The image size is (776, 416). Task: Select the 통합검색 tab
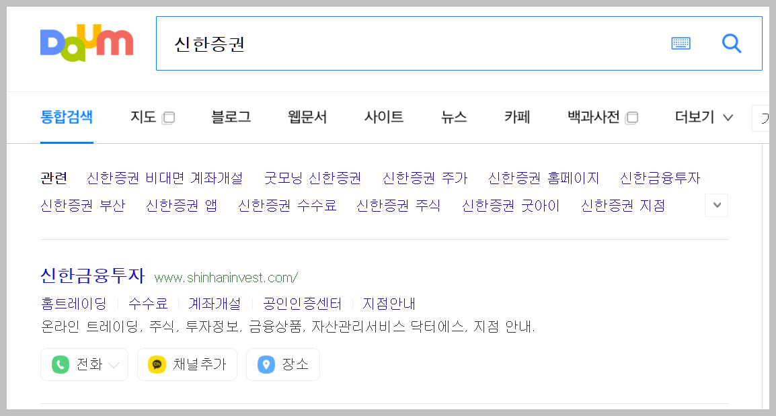click(67, 117)
